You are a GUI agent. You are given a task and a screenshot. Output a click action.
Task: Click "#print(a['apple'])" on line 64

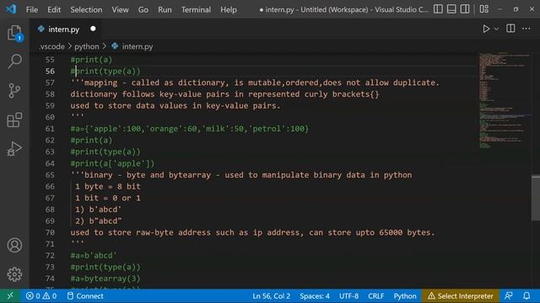112,163
